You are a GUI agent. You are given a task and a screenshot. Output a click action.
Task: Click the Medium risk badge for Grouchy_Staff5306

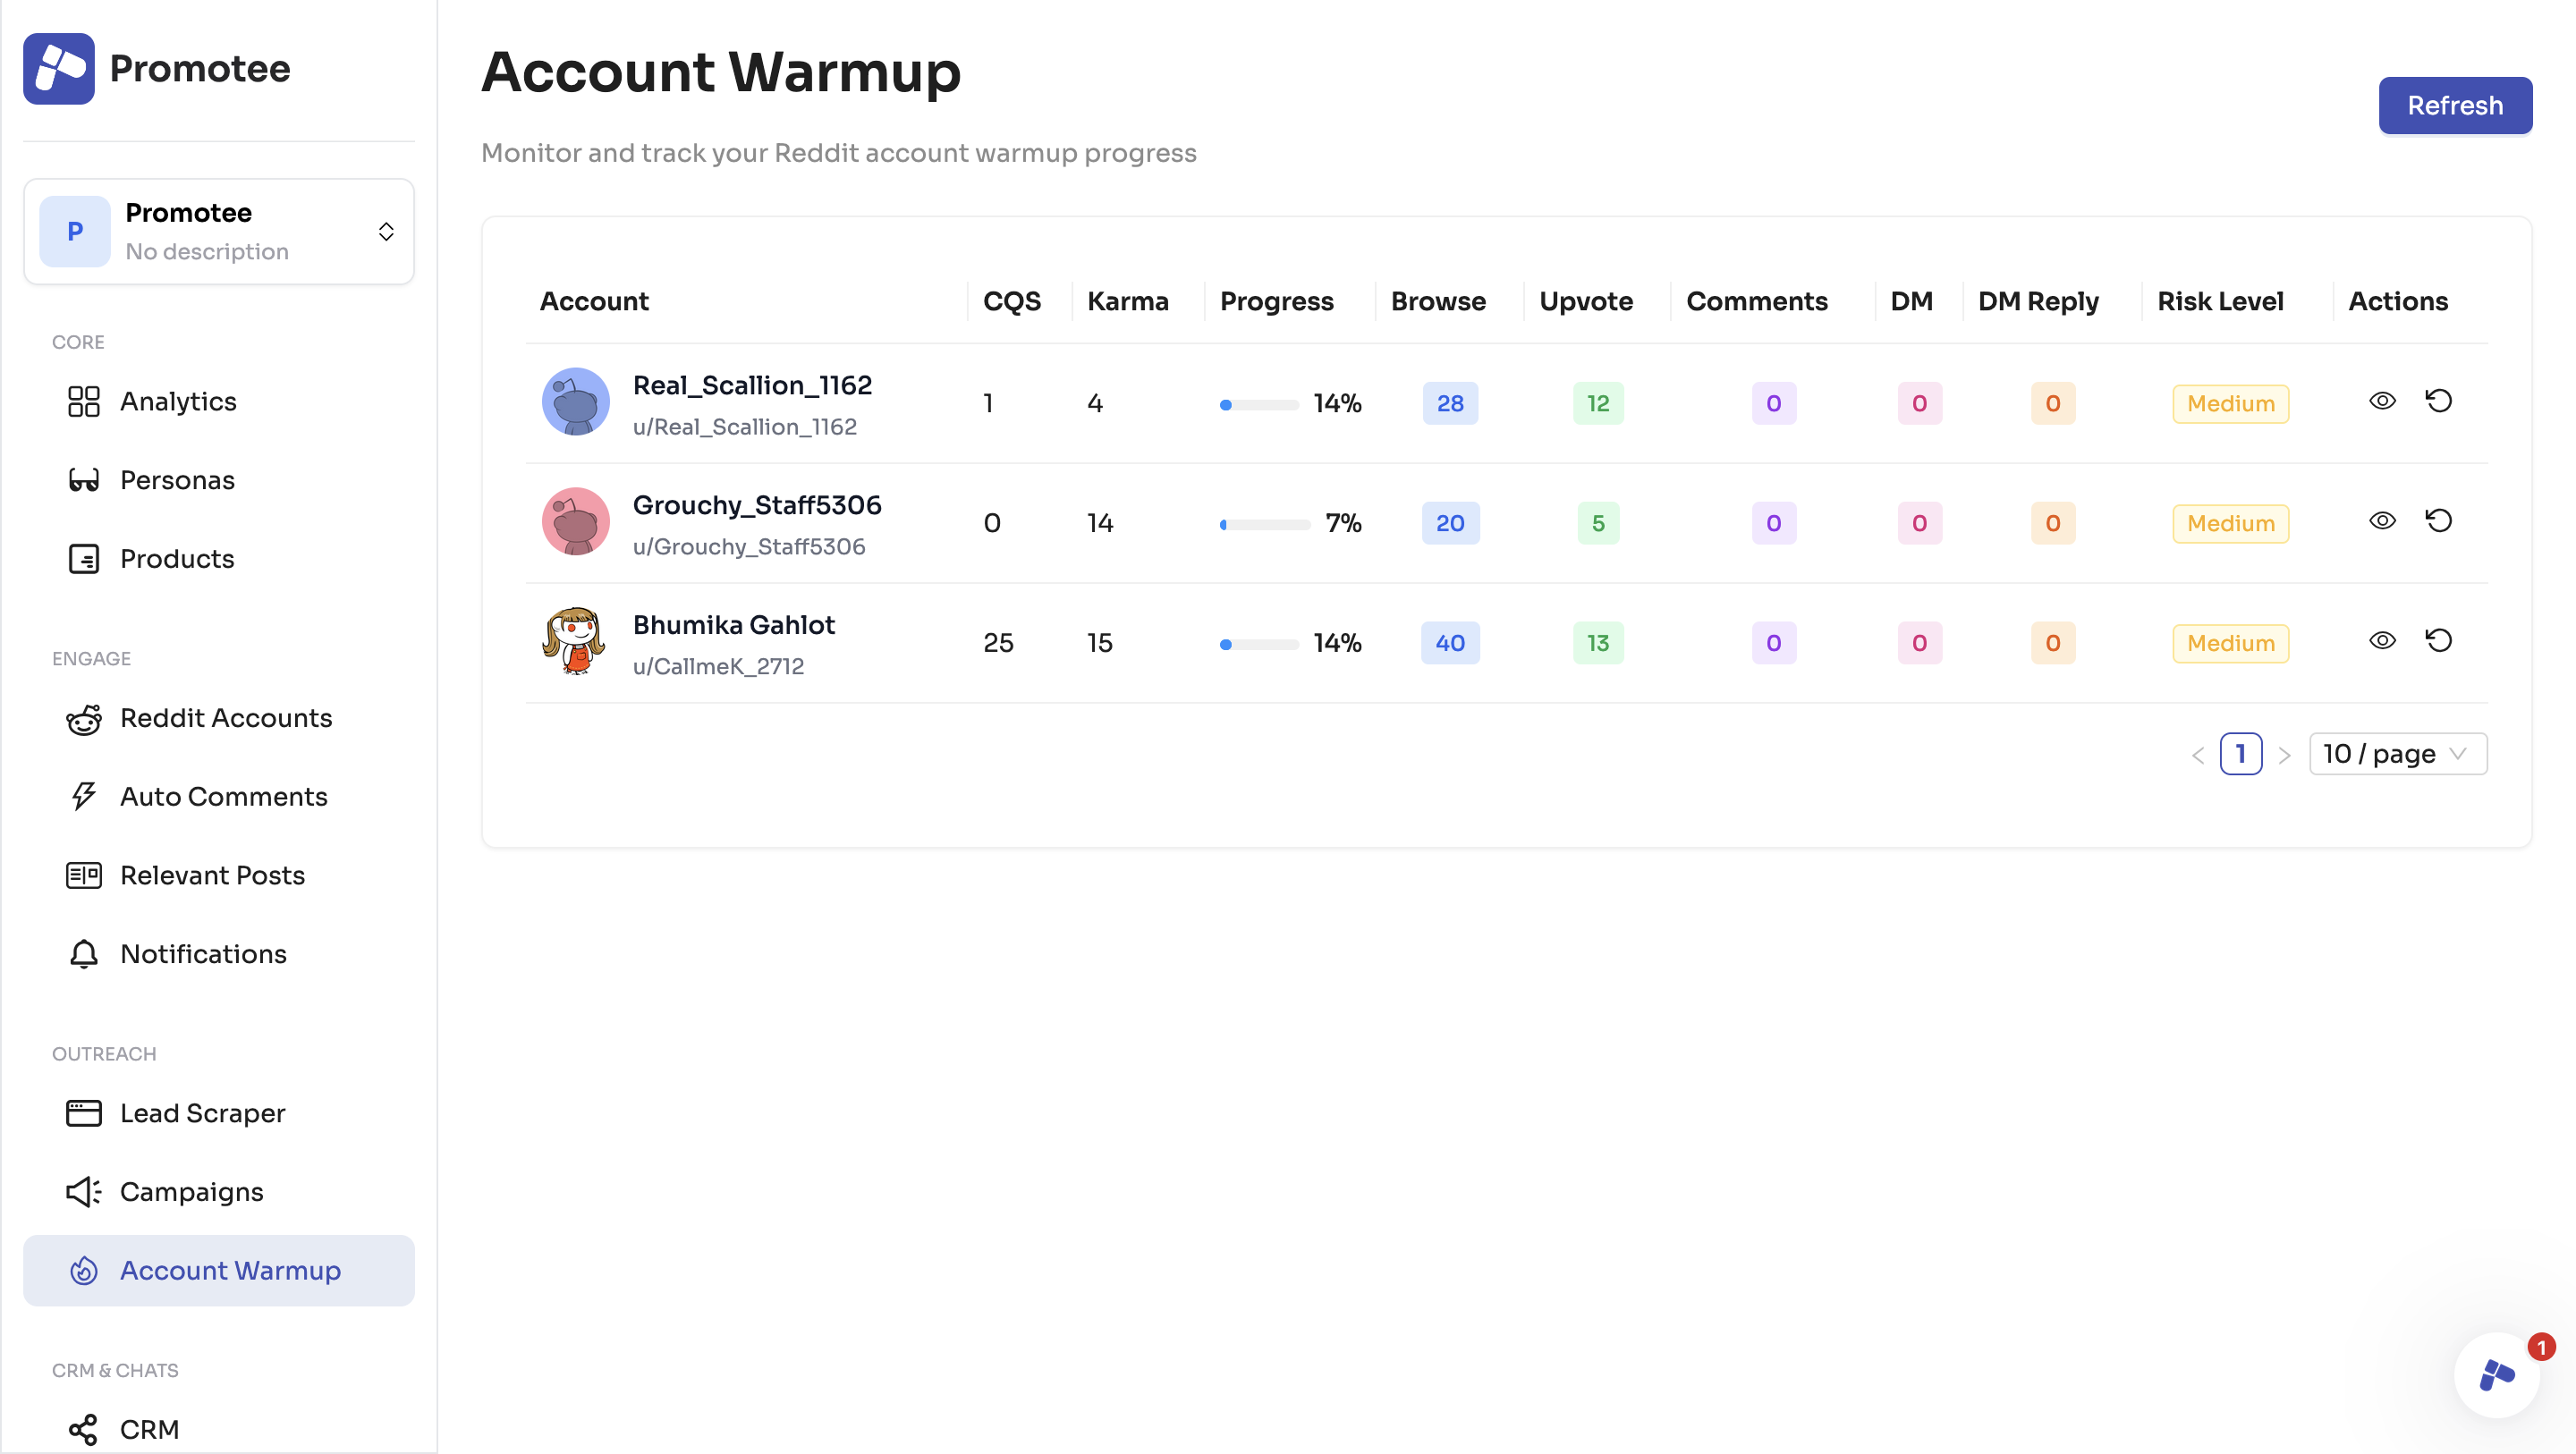click(x=2231, y=524)
